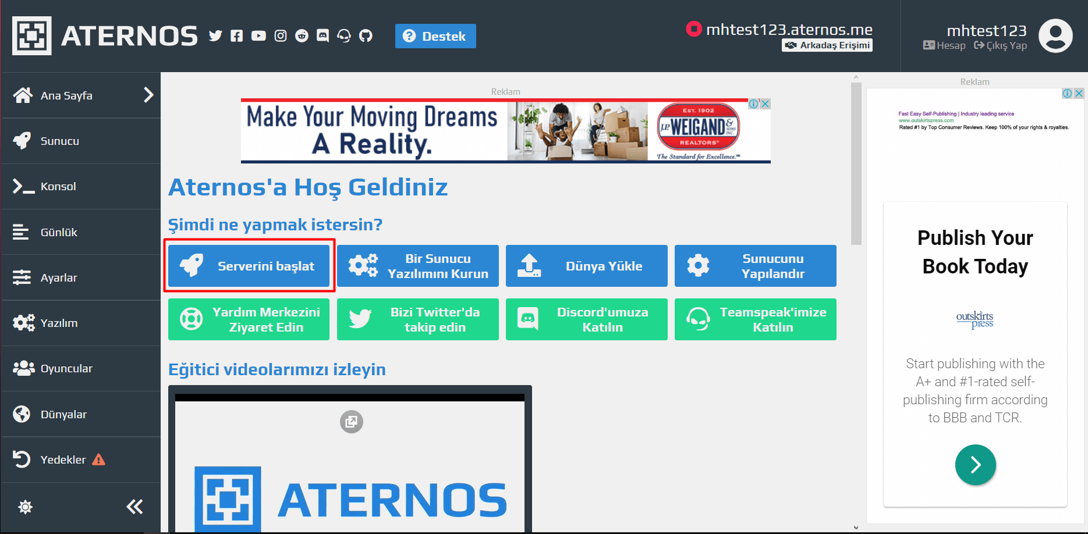The image size is (1088, 534).
Task: Open Dünyalar worlds page
Action: point(80,414)
